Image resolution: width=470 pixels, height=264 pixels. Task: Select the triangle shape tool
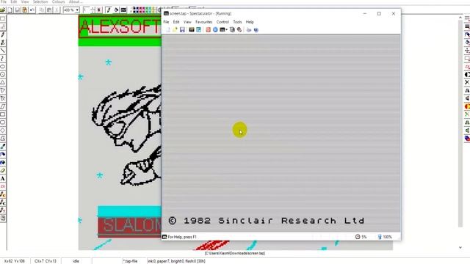[3, 82]
